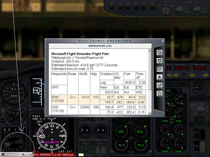Toggle the autopilot ALT hold button
Image resolution: width=210 pixels, height=157 pixels.
point(176,75)
